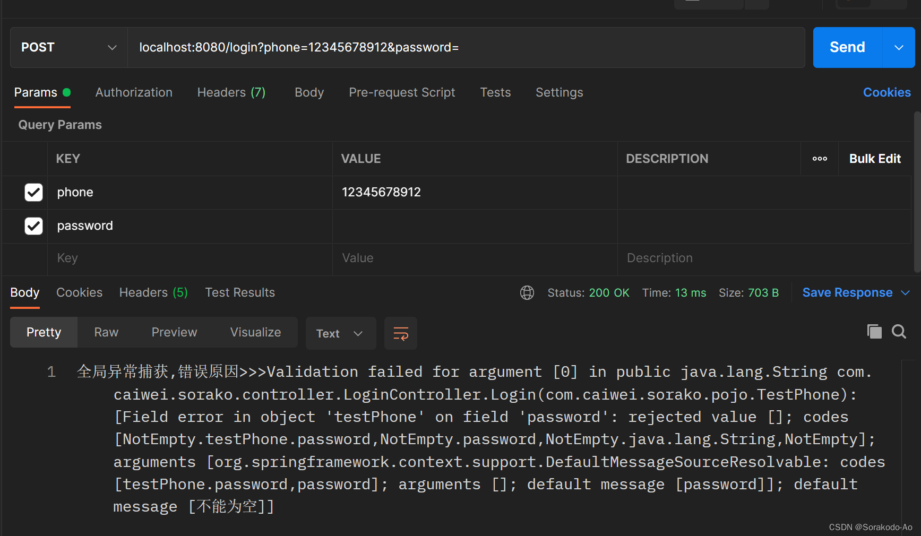Screen dimensions: 921x536
Task: Open the ellipsis options menu in params table
Action: tap(820, 159)
